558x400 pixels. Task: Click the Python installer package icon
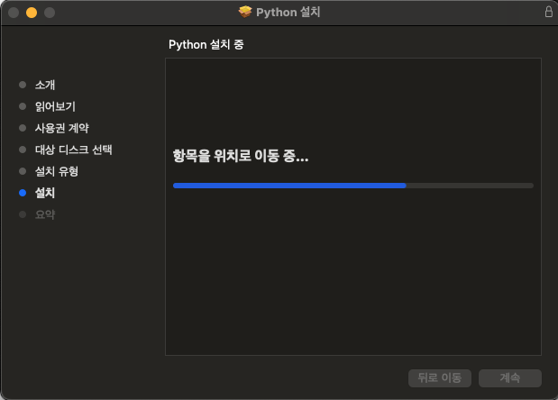click(245, 12)
